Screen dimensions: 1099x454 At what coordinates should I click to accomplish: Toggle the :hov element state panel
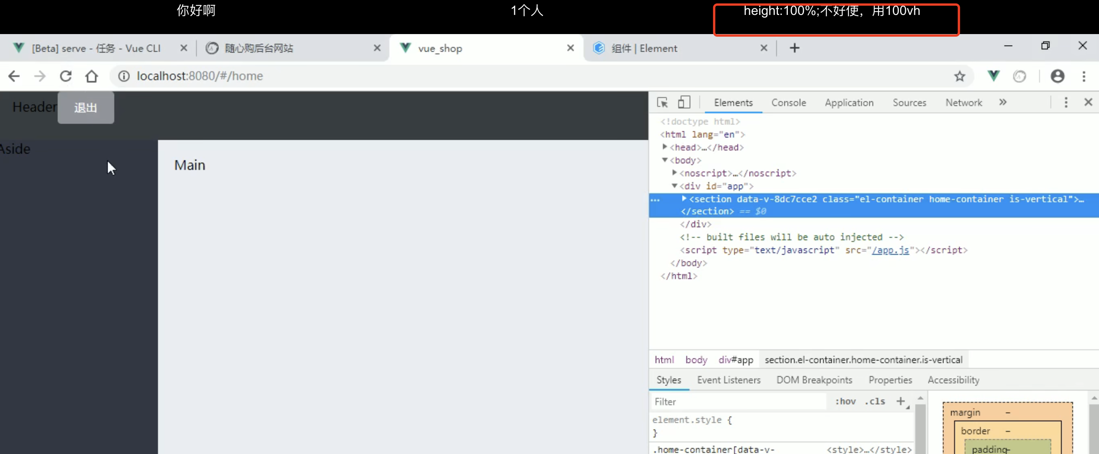(845, 401)
